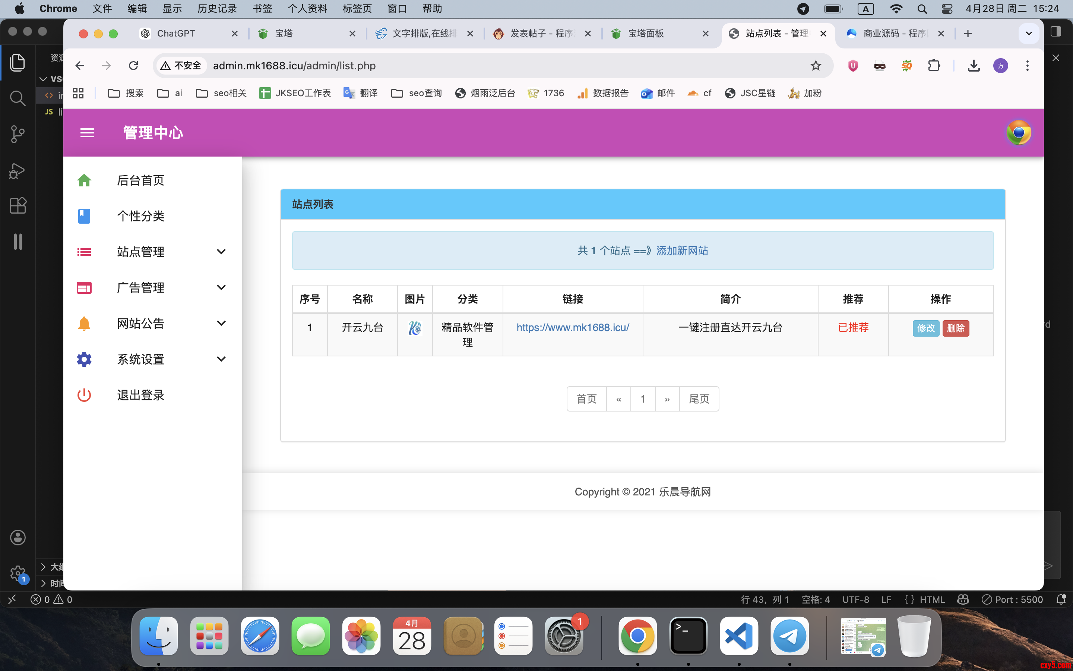Reload the current page

133,65
